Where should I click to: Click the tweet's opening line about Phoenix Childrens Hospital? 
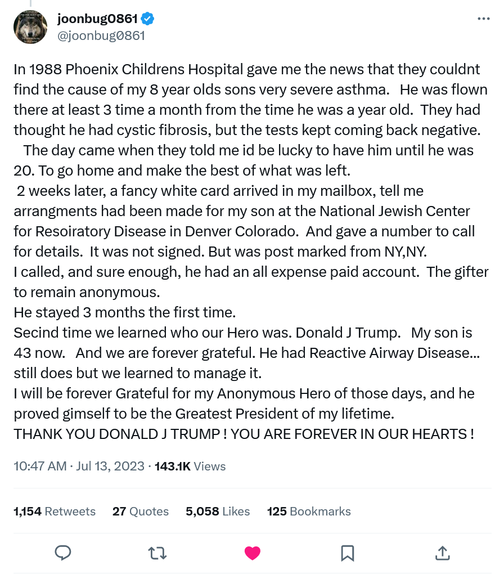[246, 69]
